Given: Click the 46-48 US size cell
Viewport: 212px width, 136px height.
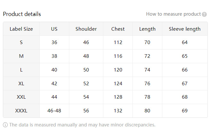Looking at the screenshot, I should point(54,111).
